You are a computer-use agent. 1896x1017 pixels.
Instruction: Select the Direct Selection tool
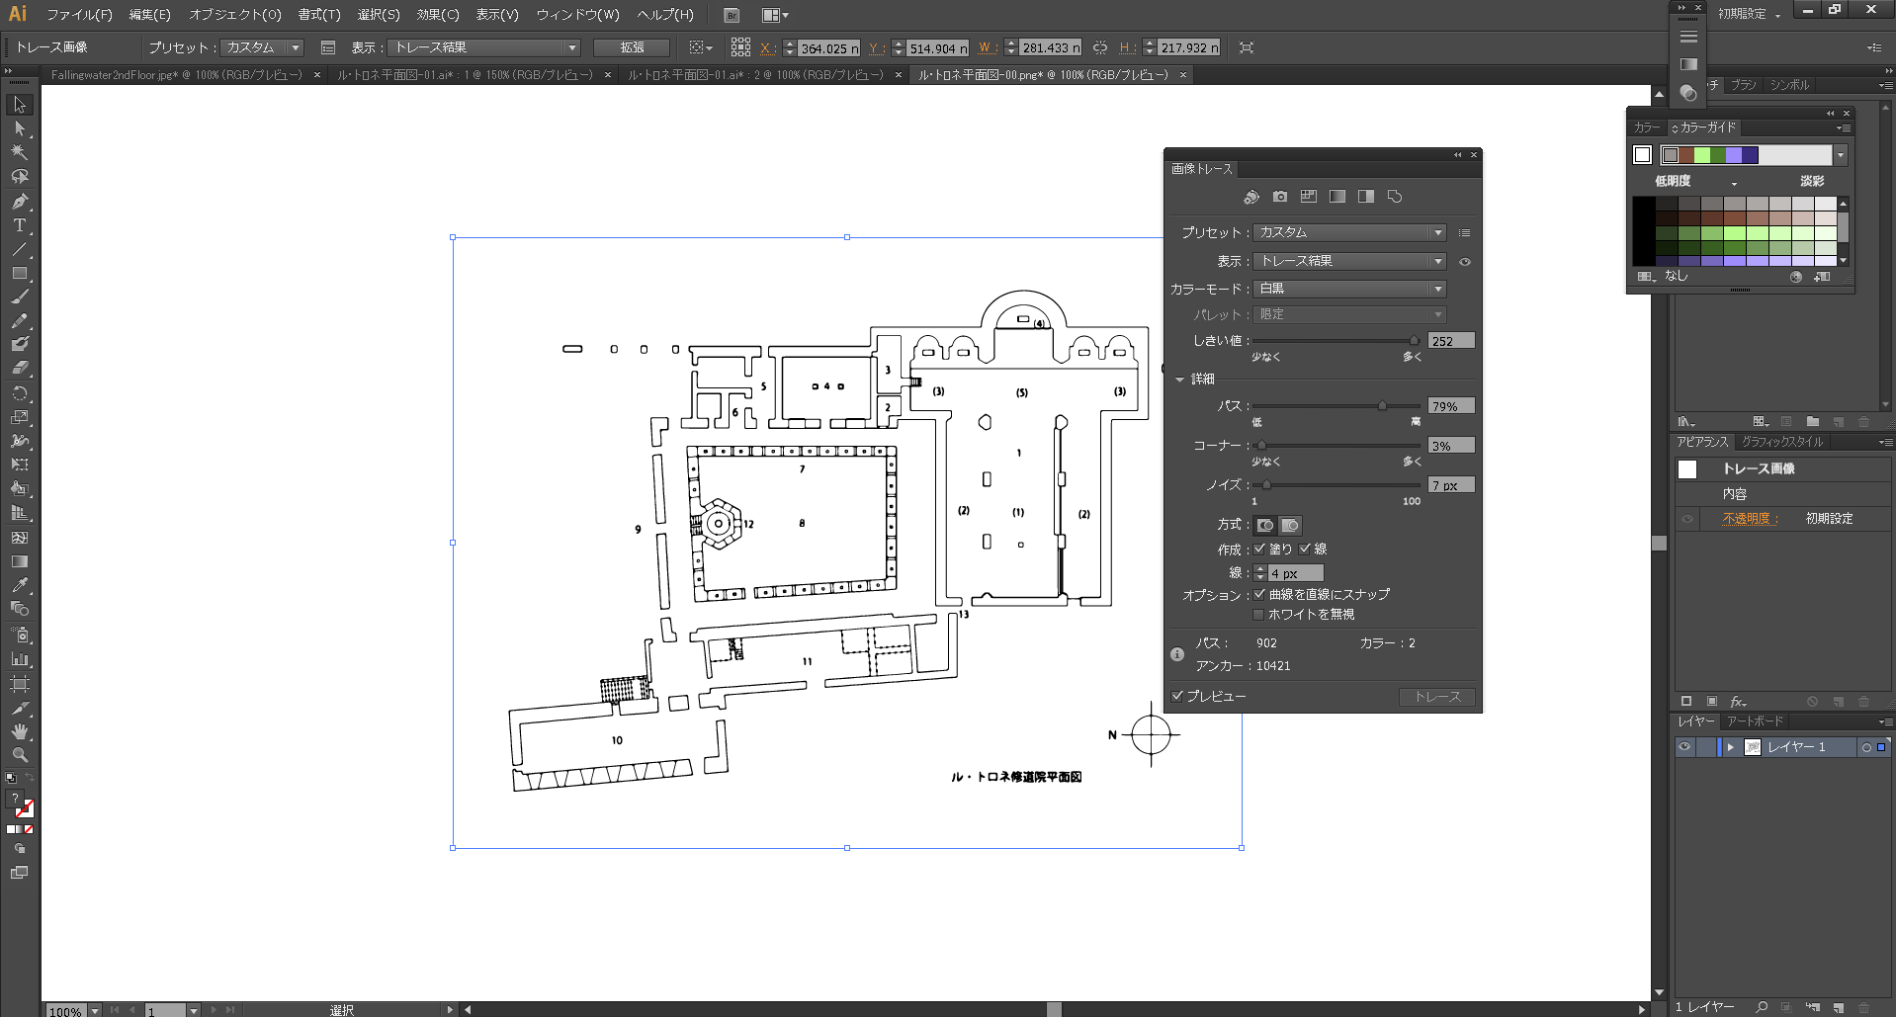[x=20, y=128]
